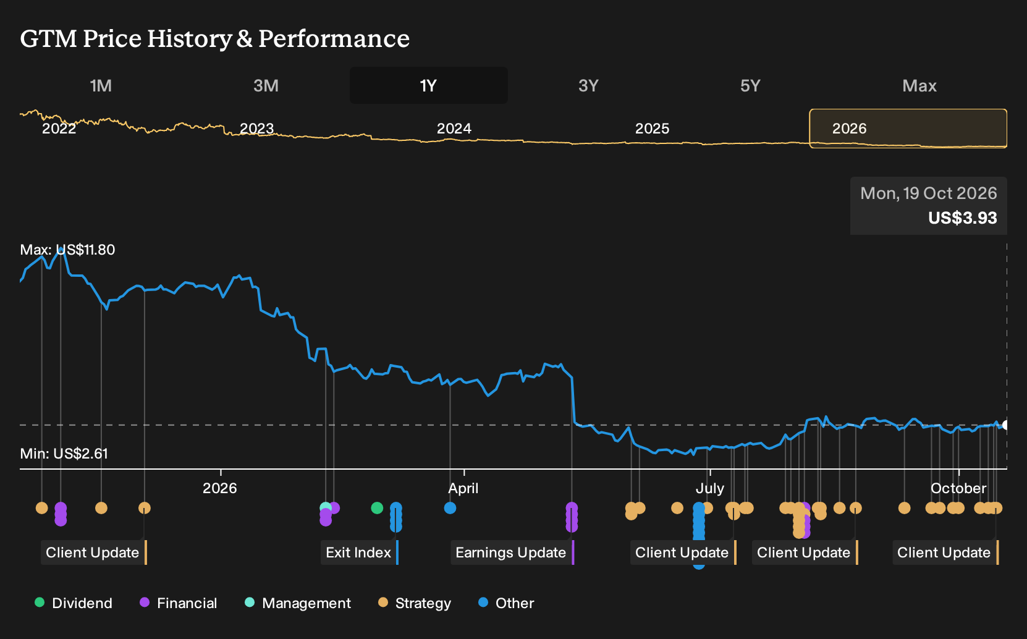Click the highlighted 2026 navigator window

tap(908, 129)
